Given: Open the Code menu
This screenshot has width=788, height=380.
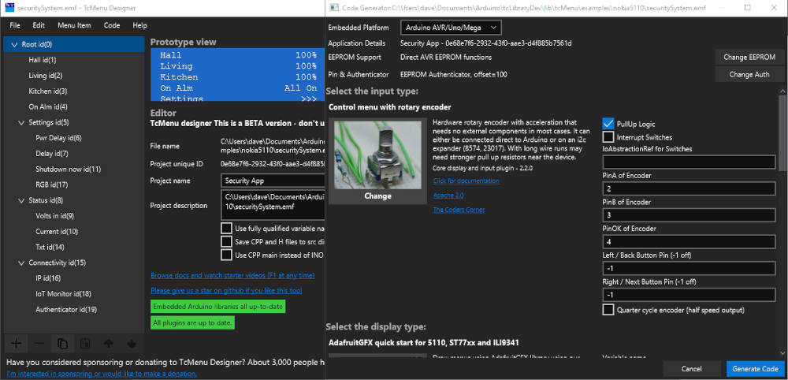Looking at the screenshot, I should coord(112,25).
